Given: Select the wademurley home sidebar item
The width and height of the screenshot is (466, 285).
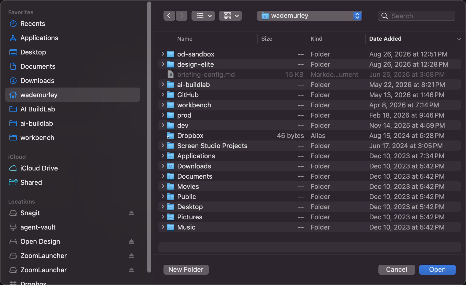Looking at the screenshot, I should (x=73, y=95).
